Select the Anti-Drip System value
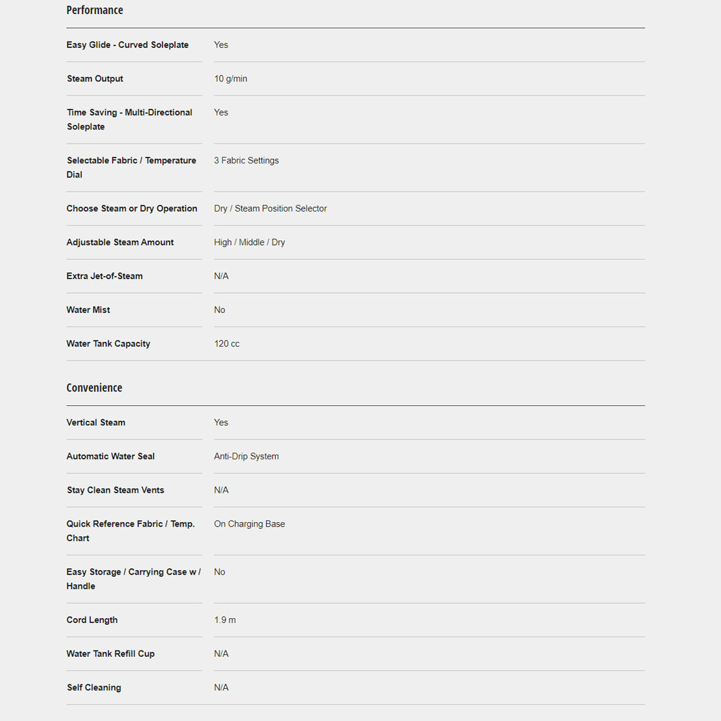This screenshot has height=721, width=721. pos(246,457)
